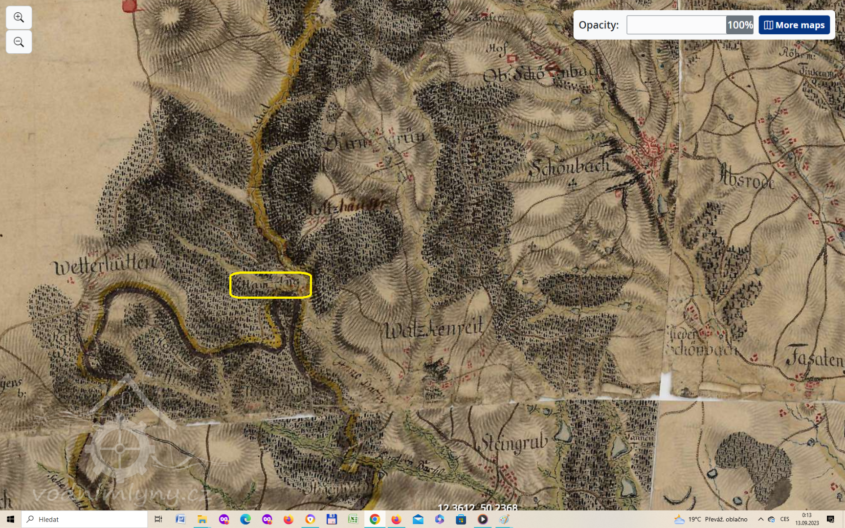Open the notification center

[x=830, y=519]
